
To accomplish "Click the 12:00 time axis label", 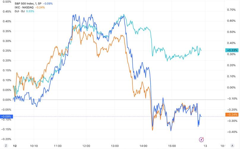I will pos(86,146).
